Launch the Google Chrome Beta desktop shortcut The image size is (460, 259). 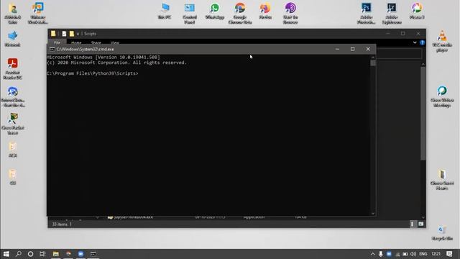pyautogui.click(x=240, y=13)
